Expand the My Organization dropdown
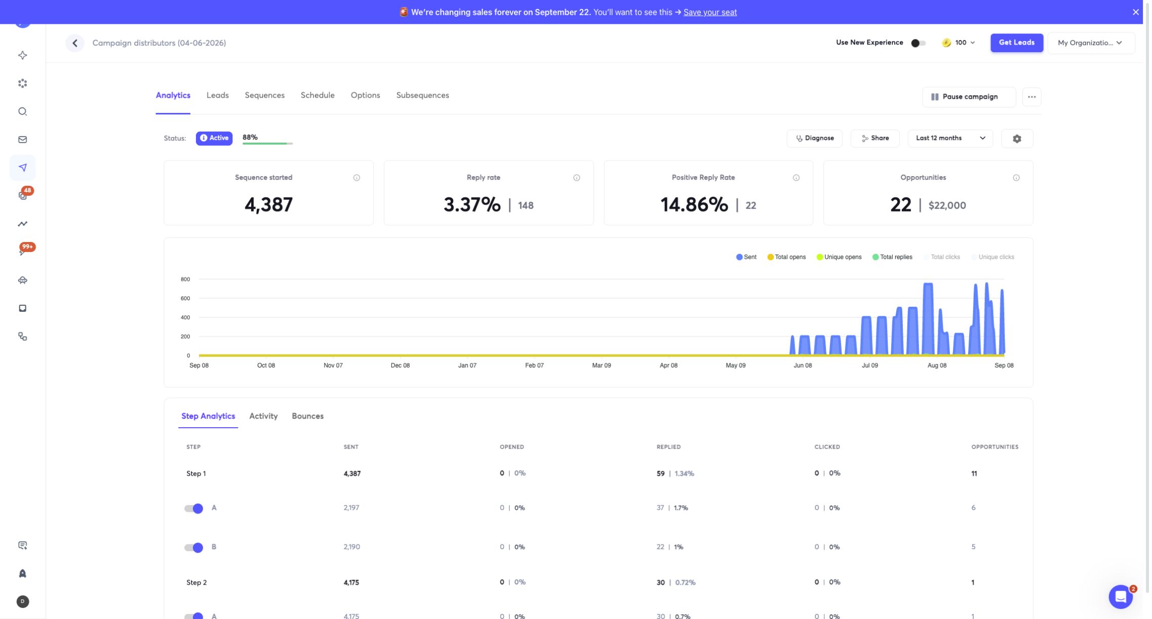 (x=1091, y=43)
